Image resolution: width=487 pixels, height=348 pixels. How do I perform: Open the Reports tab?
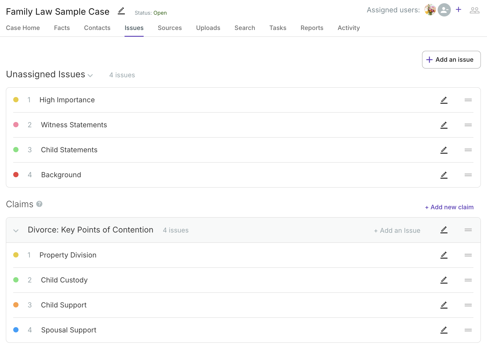pos(312,28)
